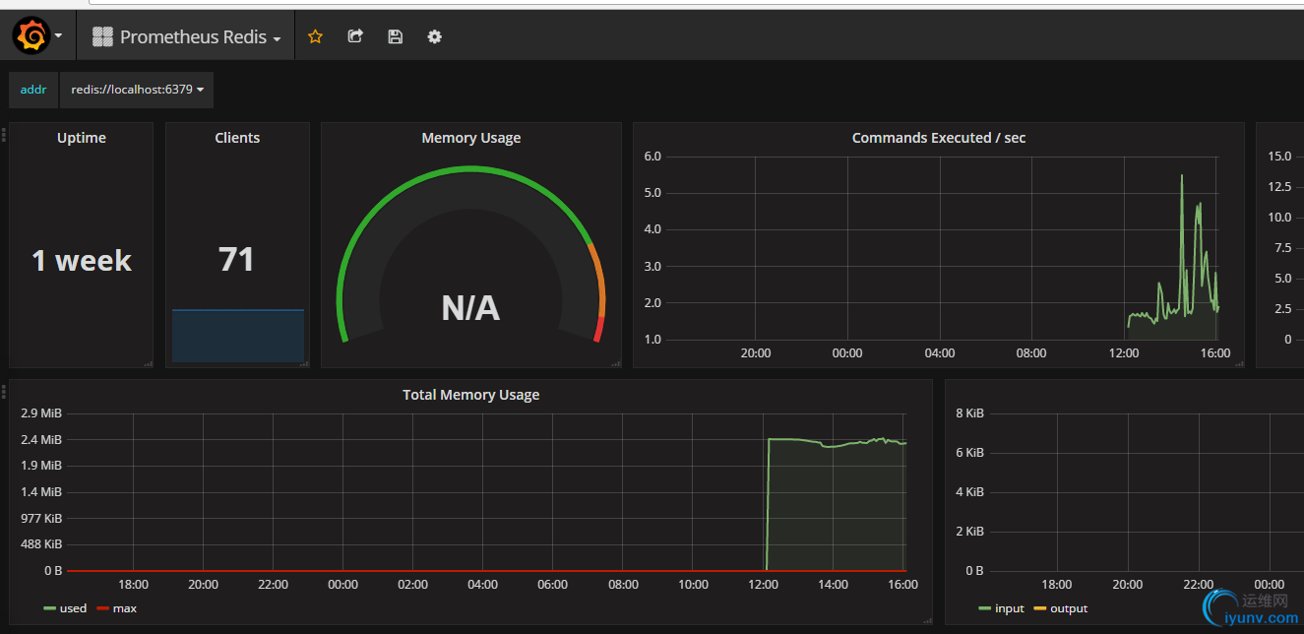This screenshot has height=634, width=1304.
Task: Open the Memory Usage panel title
Action: (x=471, y=138)
